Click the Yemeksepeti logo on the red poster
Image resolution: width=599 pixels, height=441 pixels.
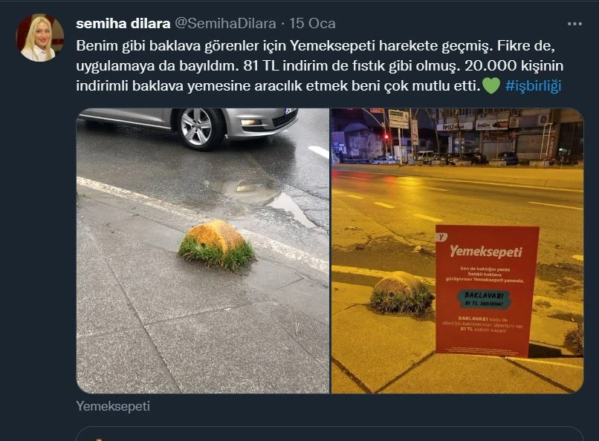(x=486, y=252)
